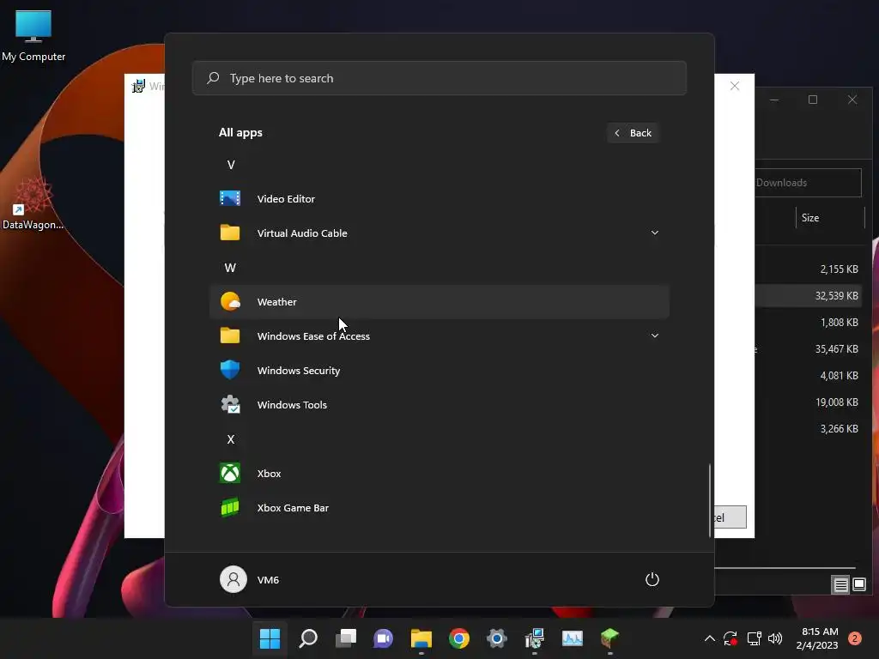Open network tray icon
The height and width of the screenshot is (659, 879).
[754, 638]
